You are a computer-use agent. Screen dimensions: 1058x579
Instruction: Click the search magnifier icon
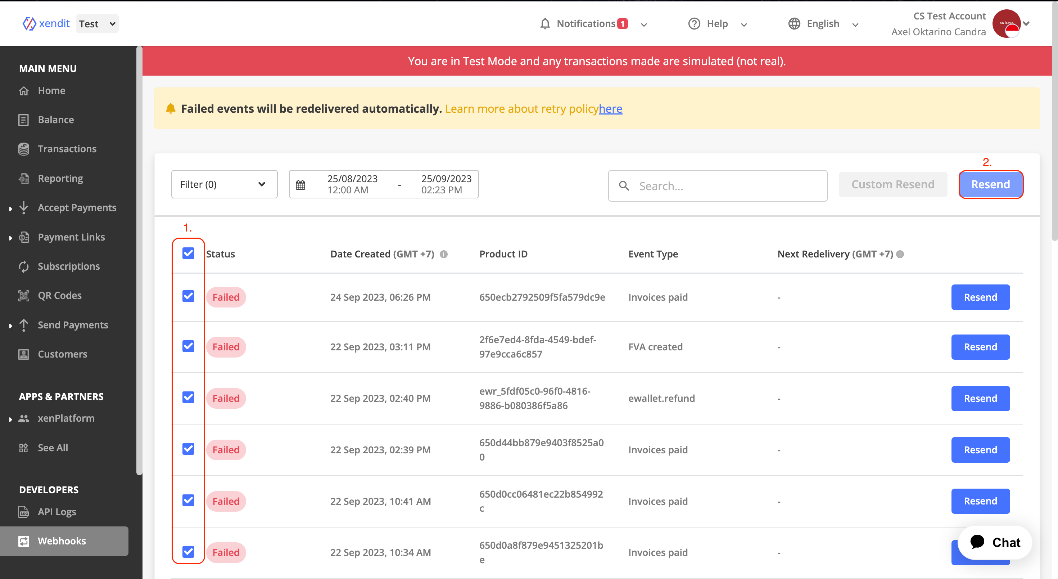coord(624,186)
